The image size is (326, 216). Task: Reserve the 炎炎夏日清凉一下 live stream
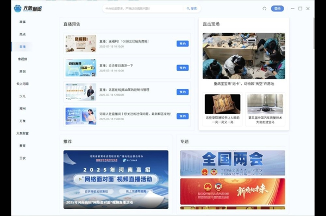point(183,68)
